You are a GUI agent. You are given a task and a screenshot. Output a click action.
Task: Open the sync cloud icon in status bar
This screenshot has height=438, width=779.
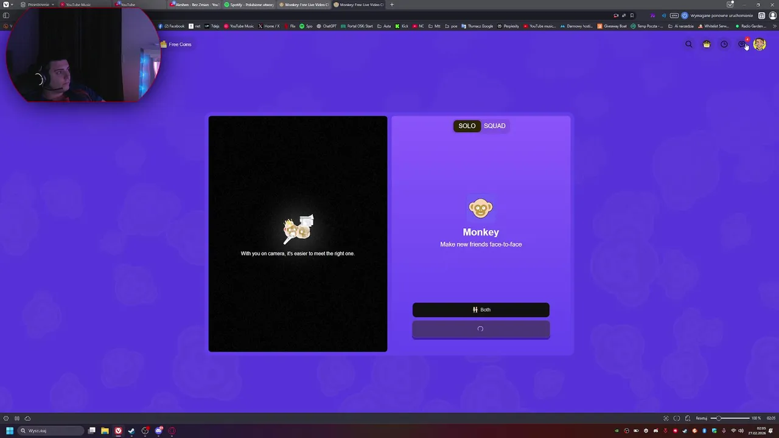tap(27, 419)
